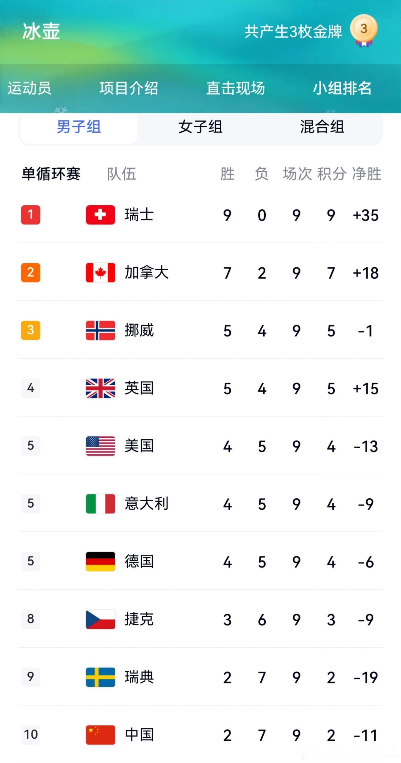Click the Switzerland flag icon
This screenshot has height=763, width=401.
coord(101,215)
